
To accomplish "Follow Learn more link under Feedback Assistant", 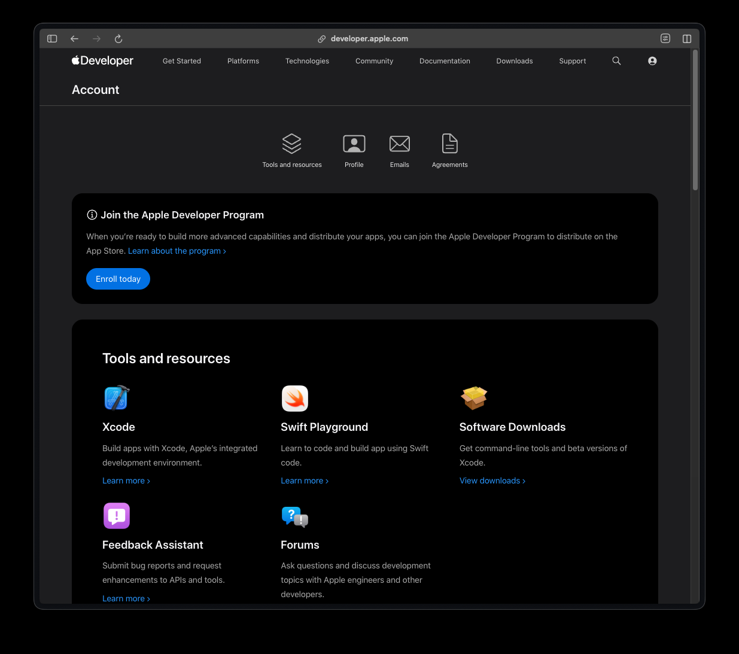I will [126, 598].
